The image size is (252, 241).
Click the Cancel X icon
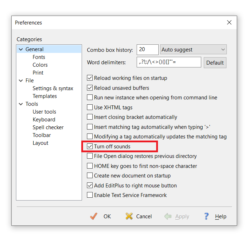pyautogui.click(x=129, y=216)
